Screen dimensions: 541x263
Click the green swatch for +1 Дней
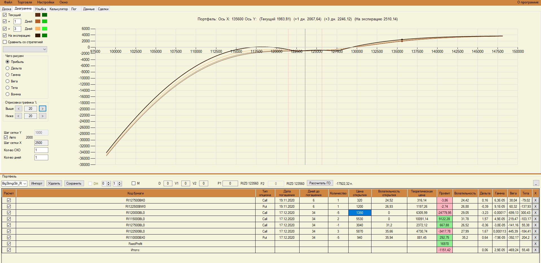pos(45,21)
